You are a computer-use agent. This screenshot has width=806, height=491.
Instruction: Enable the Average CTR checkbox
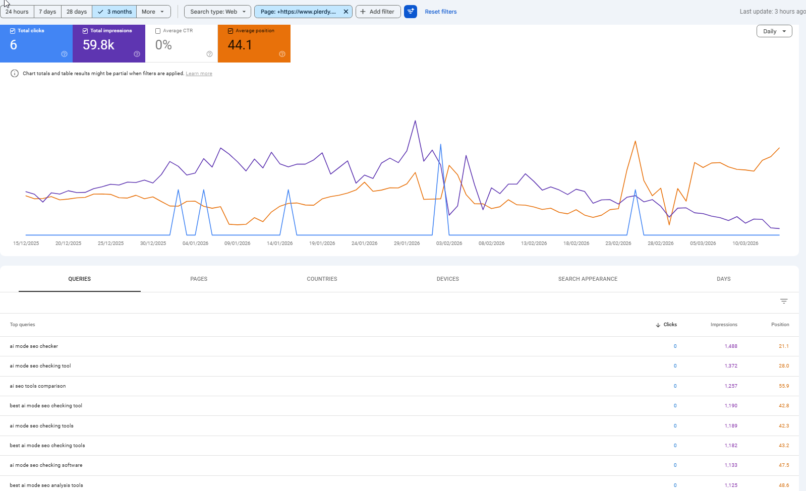point(158,31)
